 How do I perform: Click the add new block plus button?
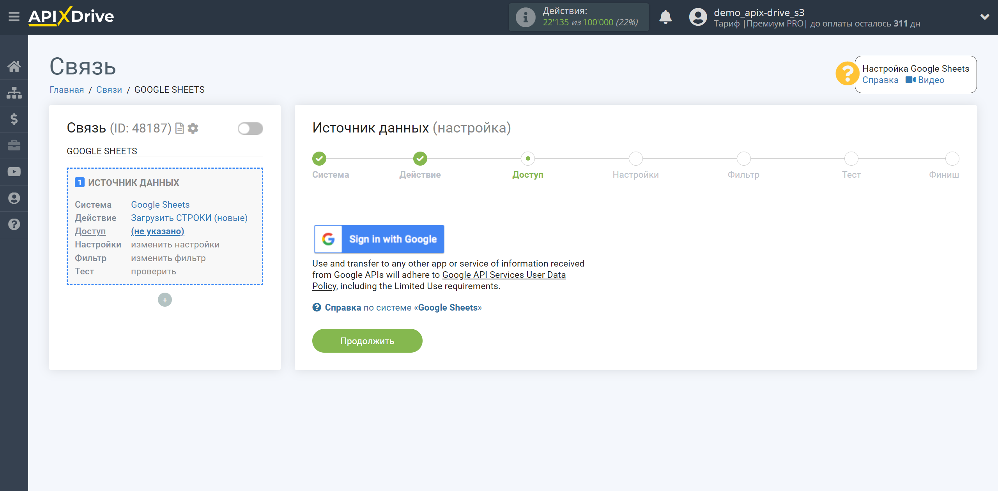165,300
